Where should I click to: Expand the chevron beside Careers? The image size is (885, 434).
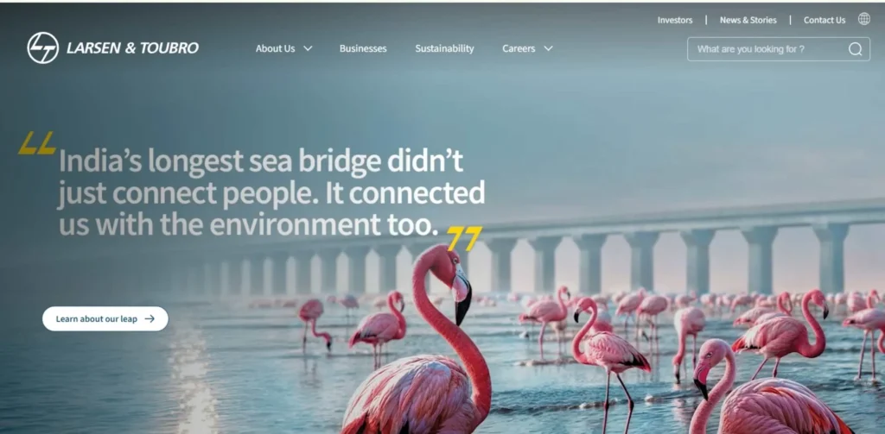coord(548,48)
